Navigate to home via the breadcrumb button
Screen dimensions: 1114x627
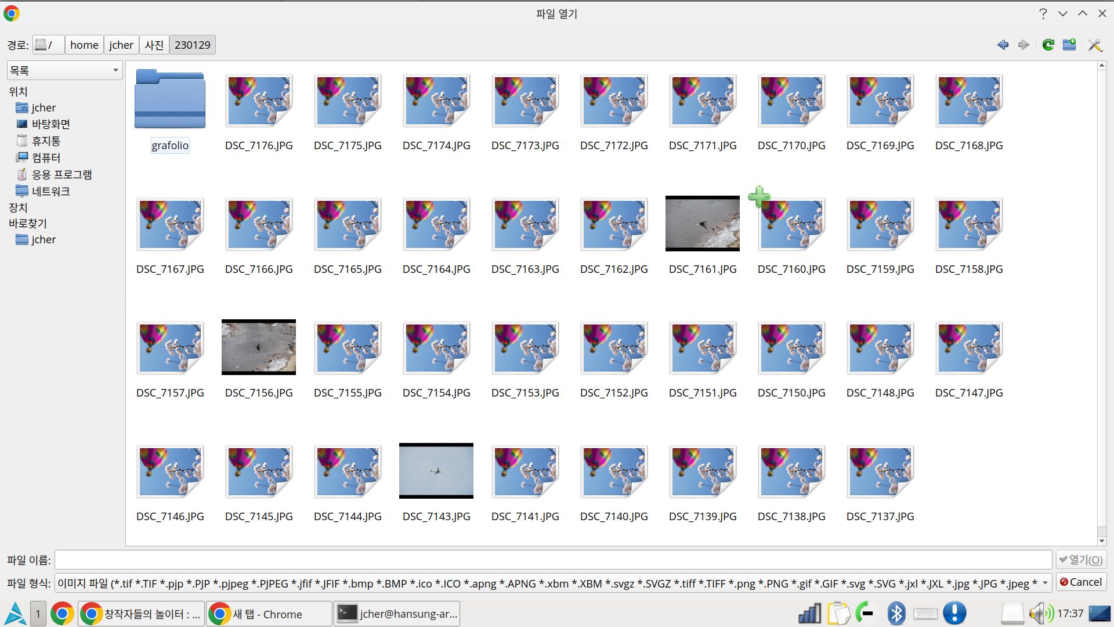84,45
